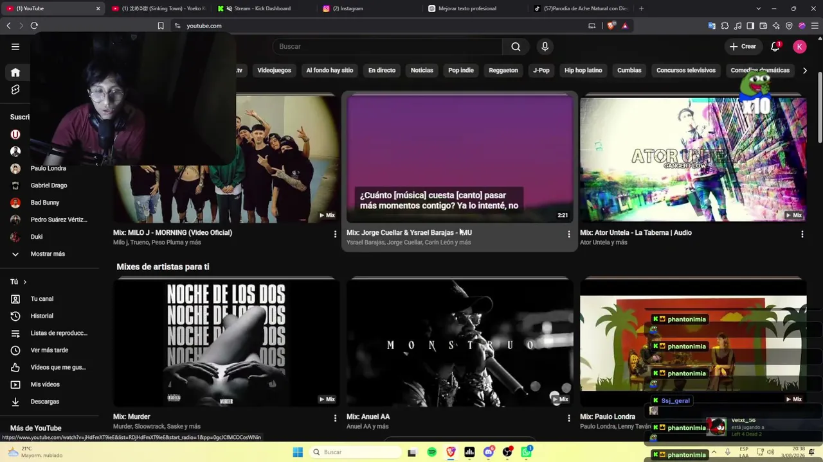Select the Hip hop latino chip

(x=583, y=71)
